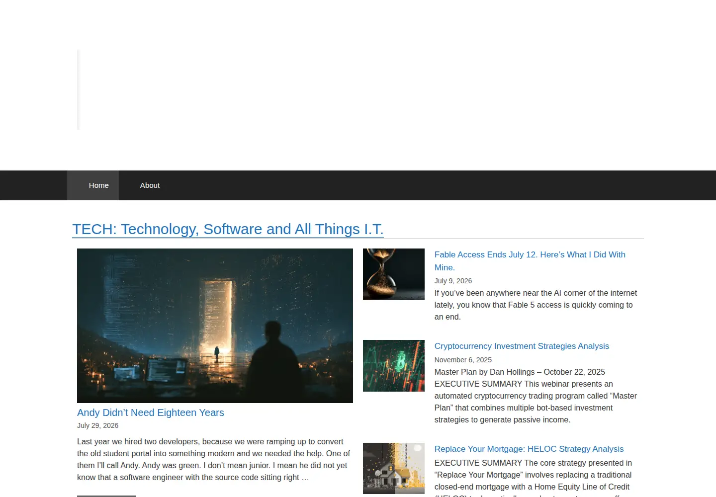Click the excerpt starting "Master Plan by Dan Hollings"
The height and width of the screenshot is (497, 716).
pos(536,396)
